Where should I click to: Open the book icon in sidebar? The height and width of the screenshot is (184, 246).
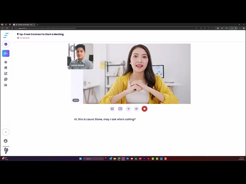(6, 85)
